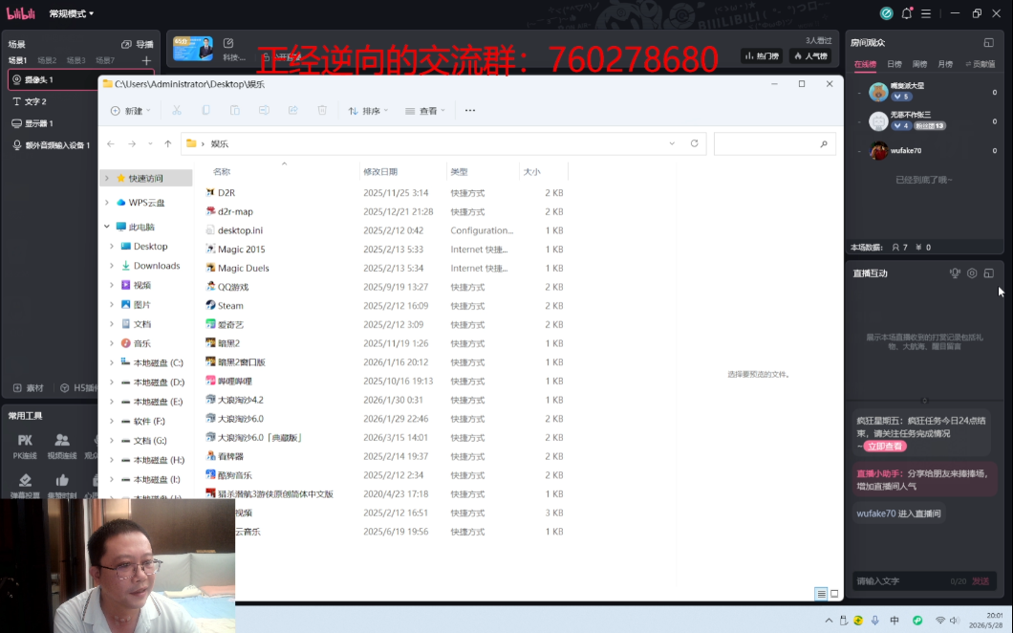1013x633 pixels.
Task: Open the bilibili notification bell
Action: [906, 13]
